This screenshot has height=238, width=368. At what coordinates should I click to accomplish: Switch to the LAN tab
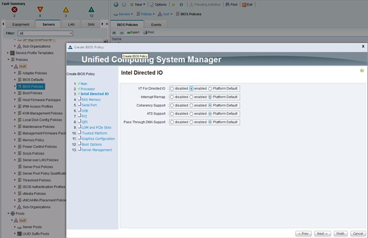point(71,25)
